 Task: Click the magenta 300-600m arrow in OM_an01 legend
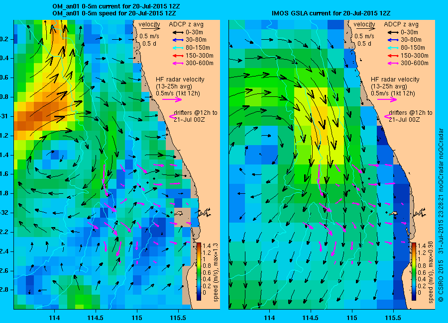178,63
